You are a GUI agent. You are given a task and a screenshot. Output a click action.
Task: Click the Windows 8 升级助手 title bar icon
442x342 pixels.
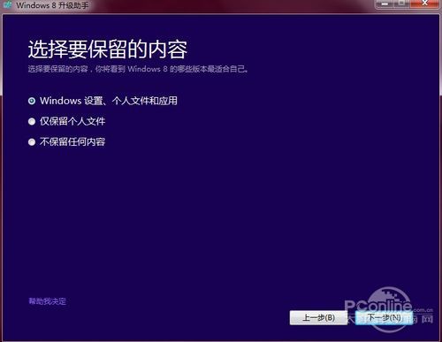coord(7,4)
